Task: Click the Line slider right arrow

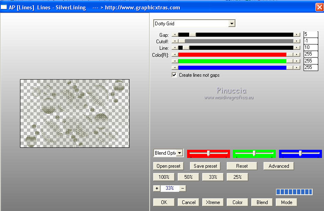Action: coord(297,48)
